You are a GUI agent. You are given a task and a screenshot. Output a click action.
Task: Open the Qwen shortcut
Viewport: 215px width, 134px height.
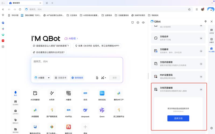[x=102, y=112]
